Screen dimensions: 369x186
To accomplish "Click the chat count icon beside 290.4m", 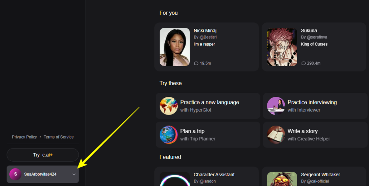I will pos(303,63).
